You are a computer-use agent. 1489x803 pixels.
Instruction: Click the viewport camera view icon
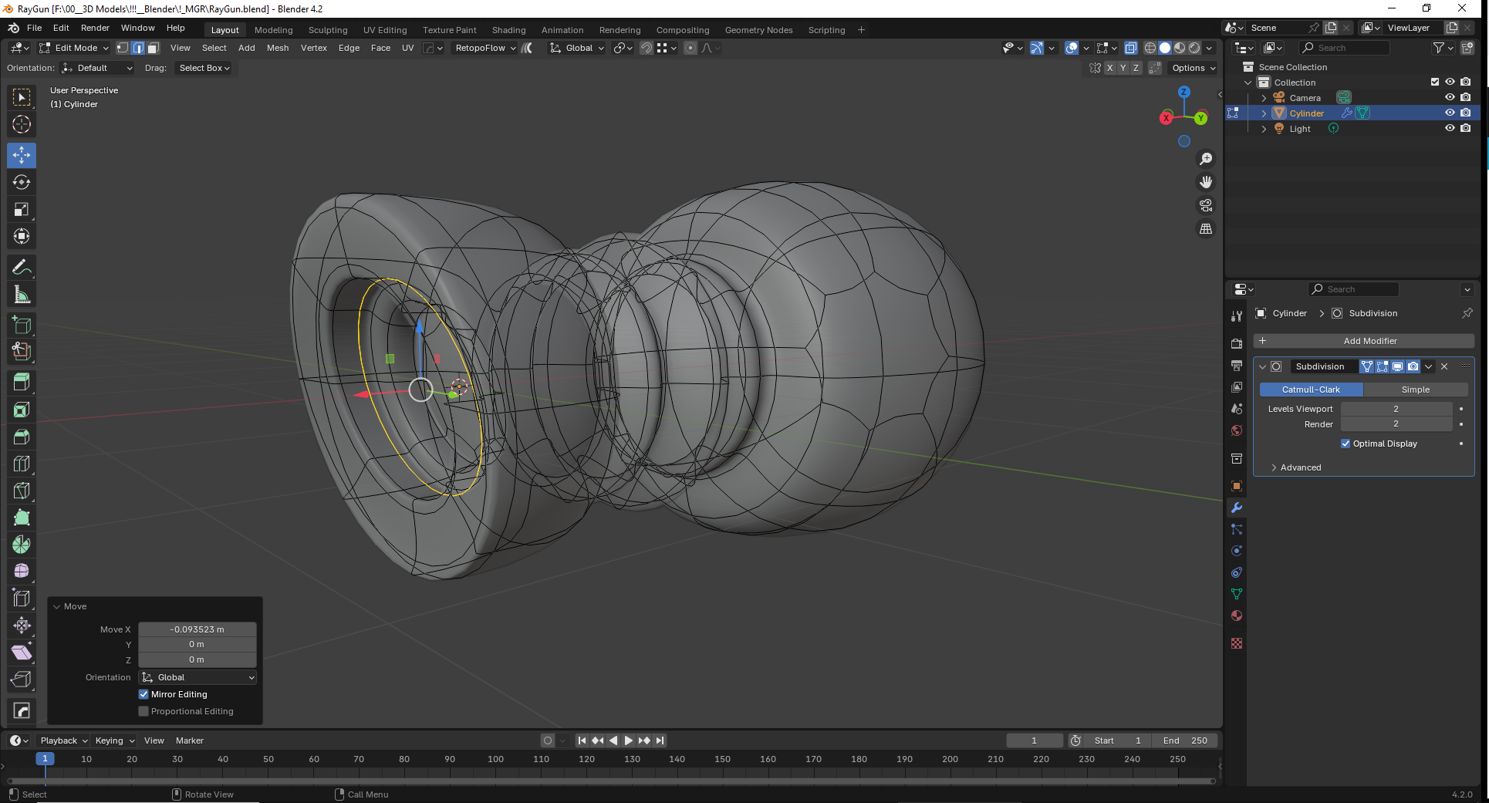click(x=1205, y=206)
